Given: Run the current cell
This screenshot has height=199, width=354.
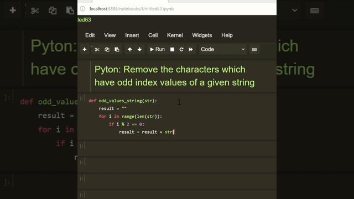Looking at the screenshot, I should click(x=157, y=49).
